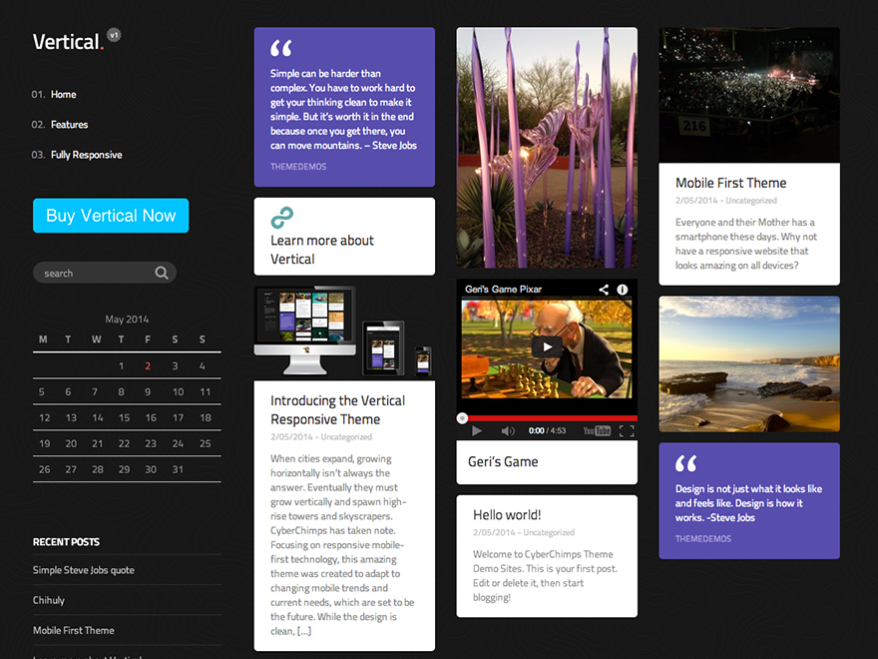Click the teal chain link icon
878x659 pixels.
click(x=281, y=218)
